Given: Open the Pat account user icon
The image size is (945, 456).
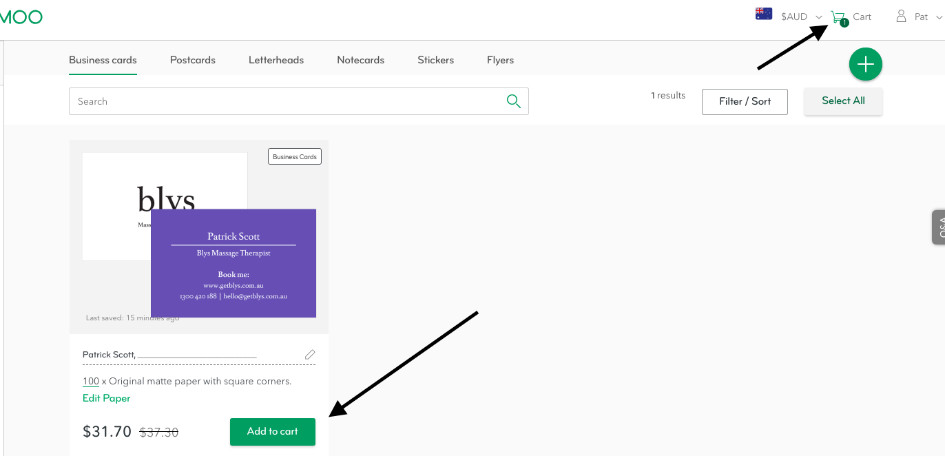Looking at the screenshot, I should (x=901, y=17).
